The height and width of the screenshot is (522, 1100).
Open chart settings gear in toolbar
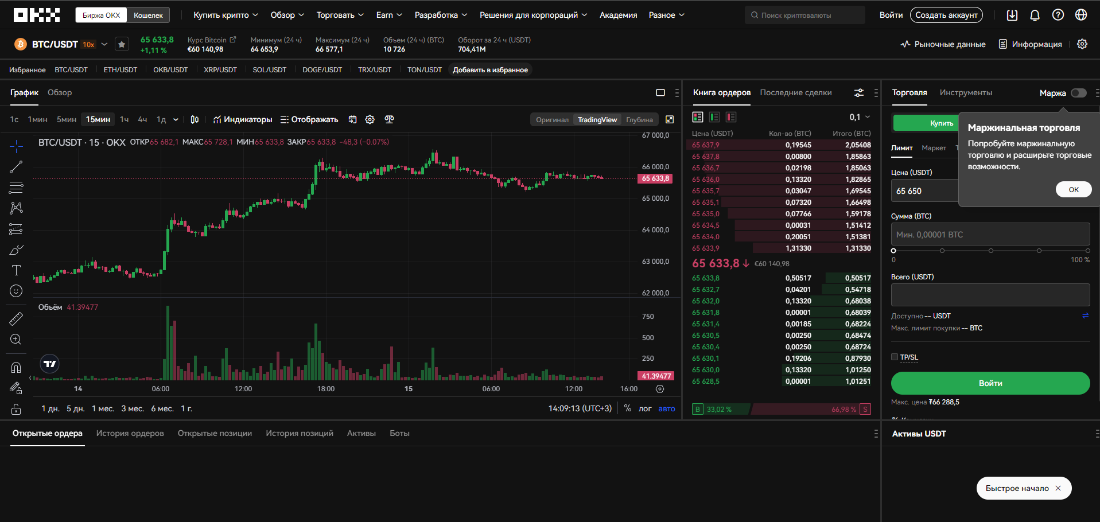click(x=370, y=119)
